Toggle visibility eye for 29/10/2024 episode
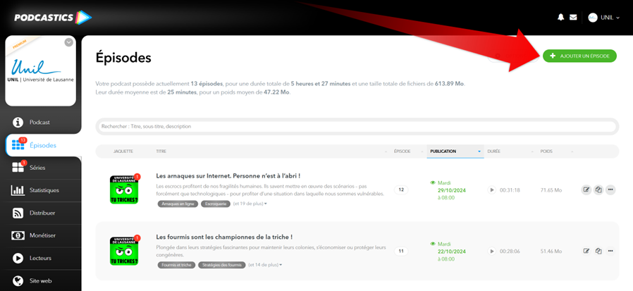The height and width of the screenshot is (291, 633). [x=434, y=182]
